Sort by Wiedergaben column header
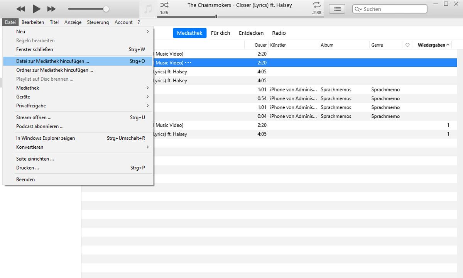Image resolution: width=463 pixels, height=278 pixels. [431, 45]
